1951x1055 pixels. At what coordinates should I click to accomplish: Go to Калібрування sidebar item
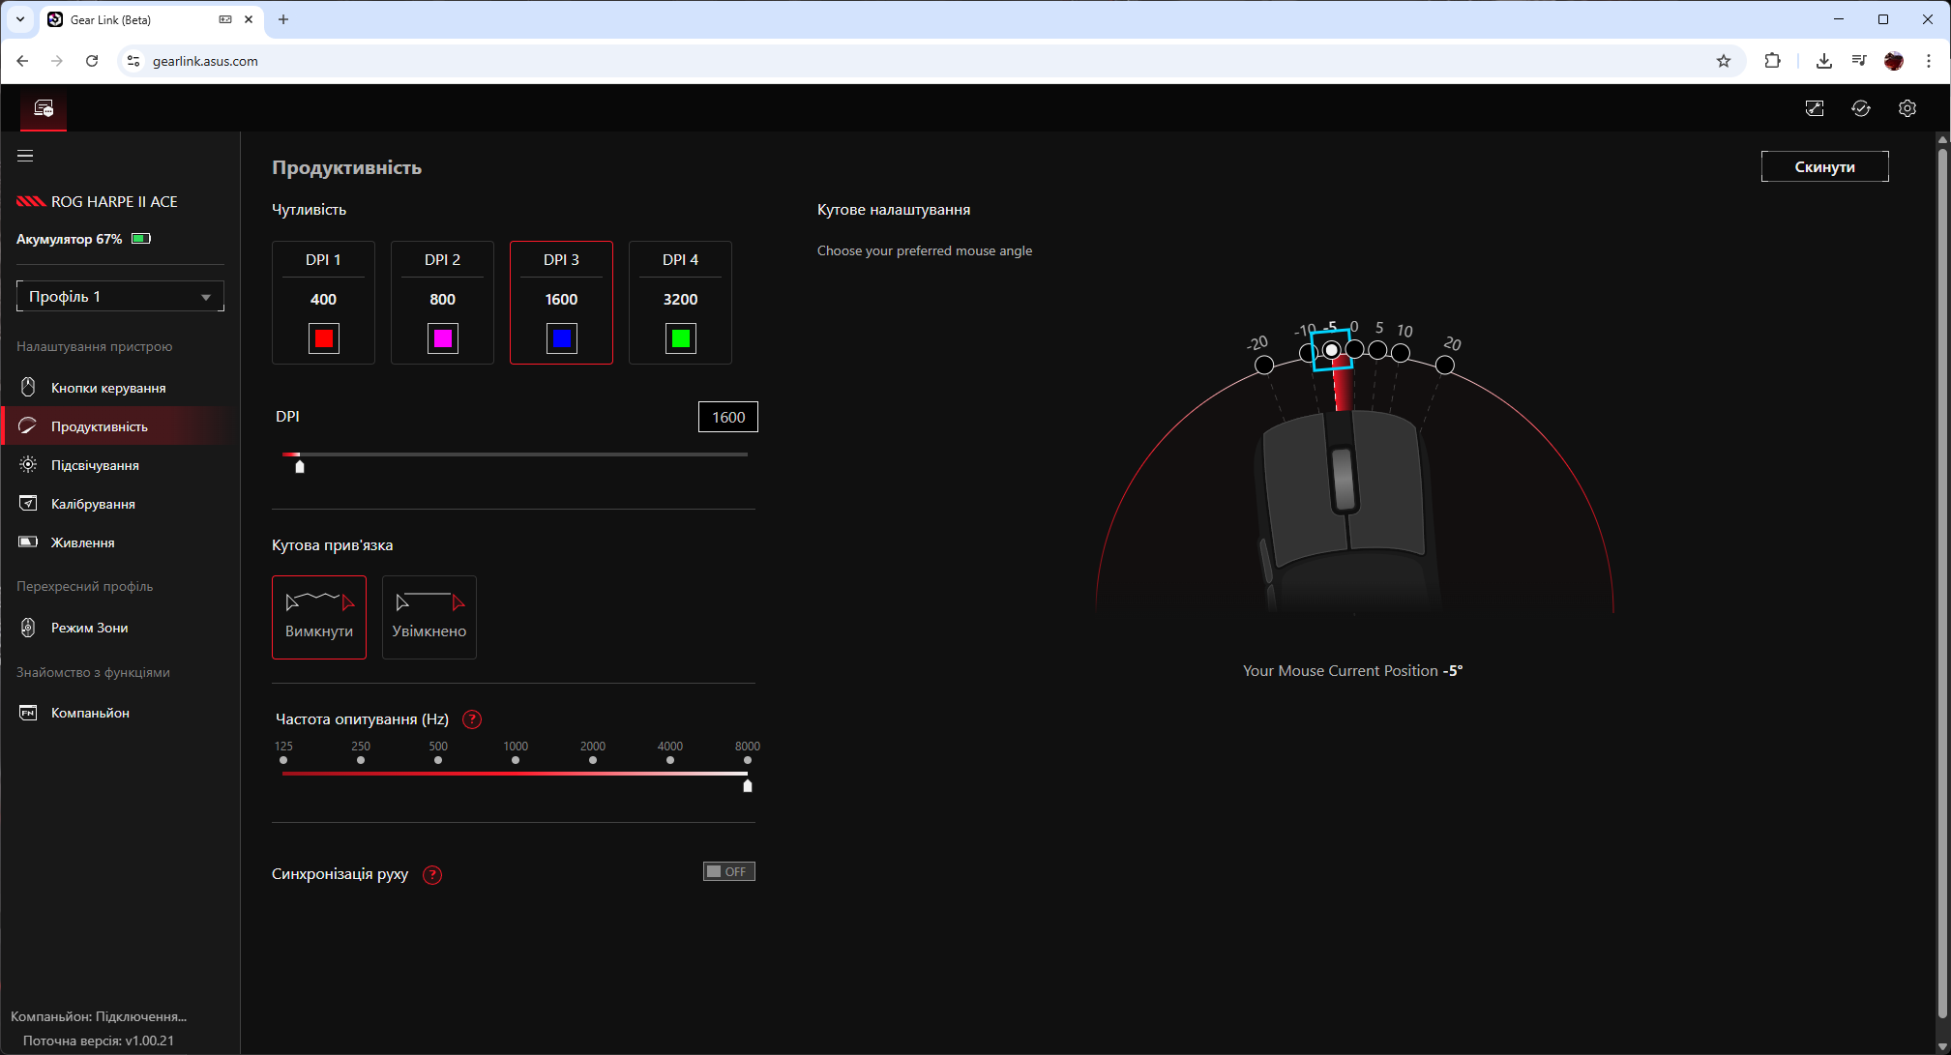[x=93, y=504]
